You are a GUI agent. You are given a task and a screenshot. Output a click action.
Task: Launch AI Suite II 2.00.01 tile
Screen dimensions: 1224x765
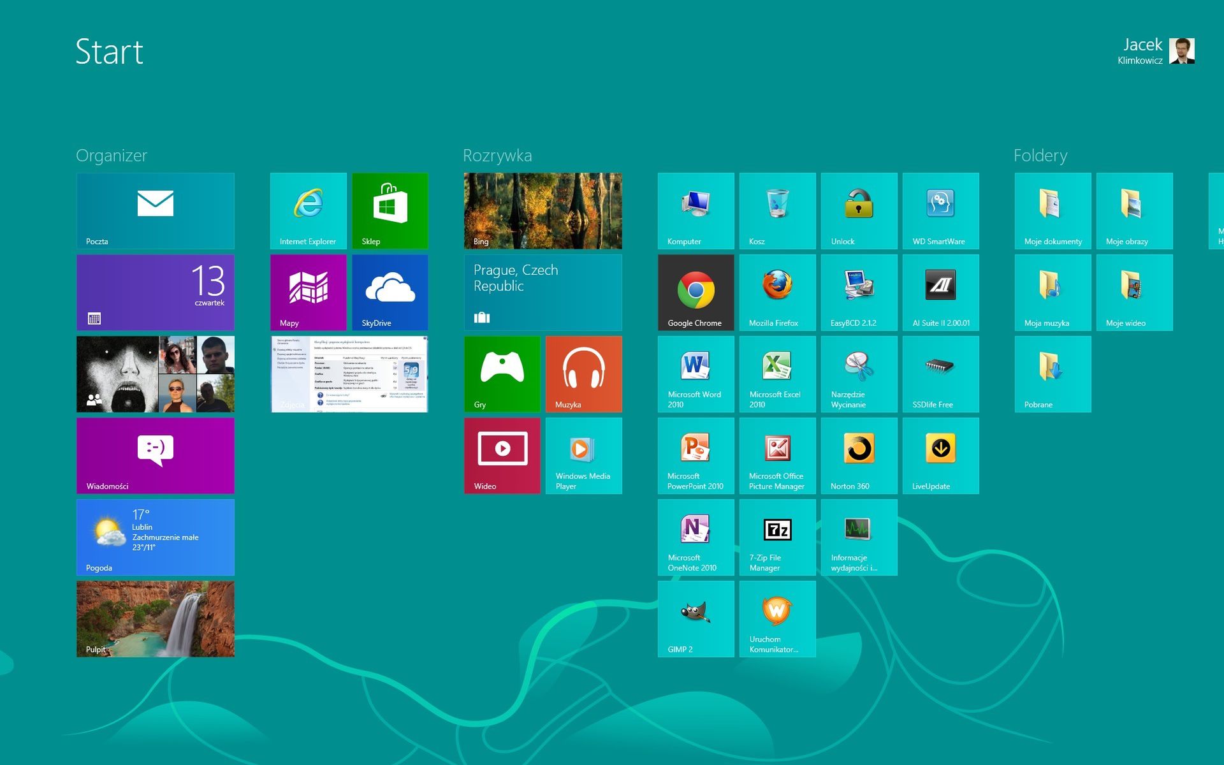(941, 293)
